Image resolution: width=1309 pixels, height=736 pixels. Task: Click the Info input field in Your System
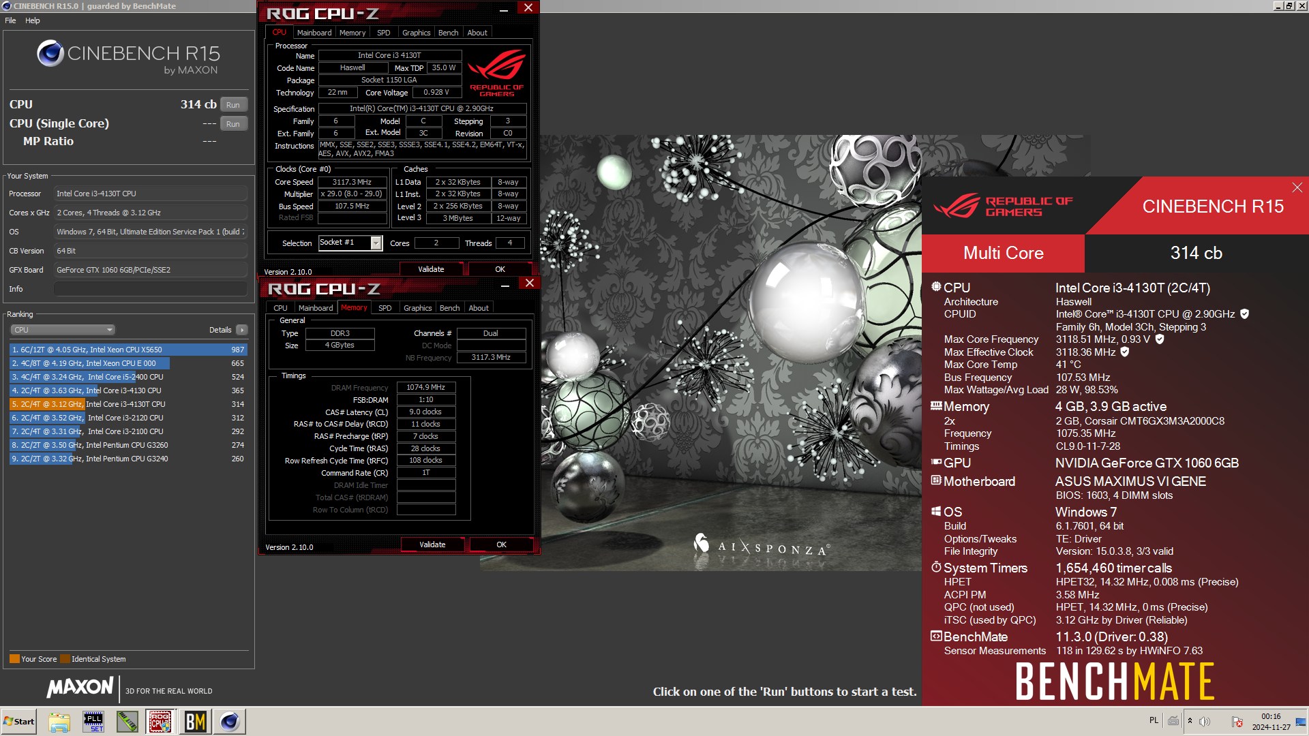[x=150, y=289]
